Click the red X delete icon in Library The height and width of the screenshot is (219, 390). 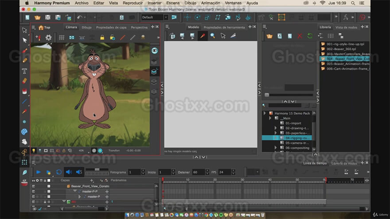(300, 36)
